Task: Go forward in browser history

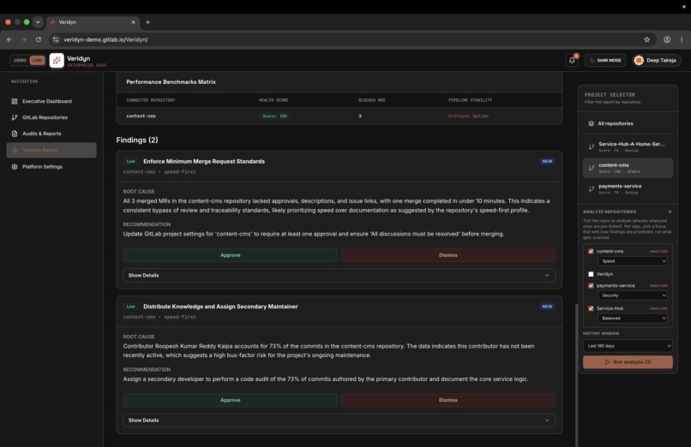Action: pyautogui.click(x=24, y=39)
